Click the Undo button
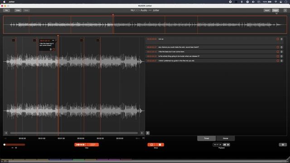The height and width of the screenshot is (163, 290). (x=18, y=10)
